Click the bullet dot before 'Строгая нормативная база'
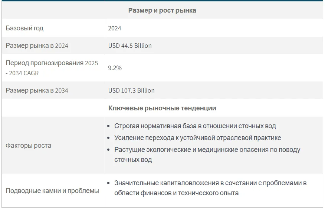Screen dimensions: 325x210 click(108, 126)
